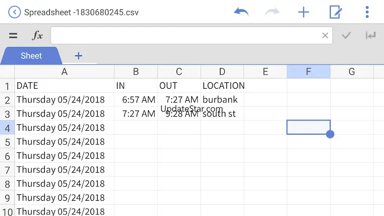This screenshot has height=216, width=384.
Task: Undo the last edit
Action: 241,12
